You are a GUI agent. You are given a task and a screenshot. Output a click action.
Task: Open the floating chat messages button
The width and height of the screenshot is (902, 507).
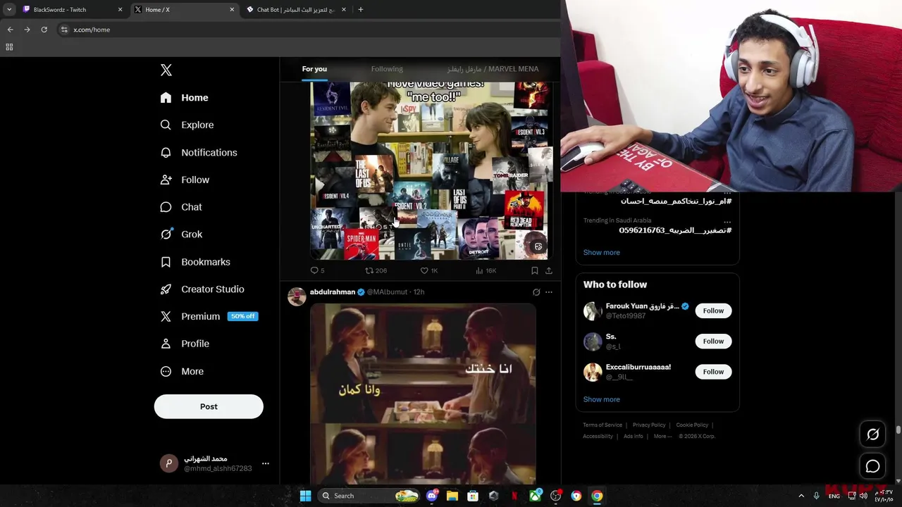[872, 466]
